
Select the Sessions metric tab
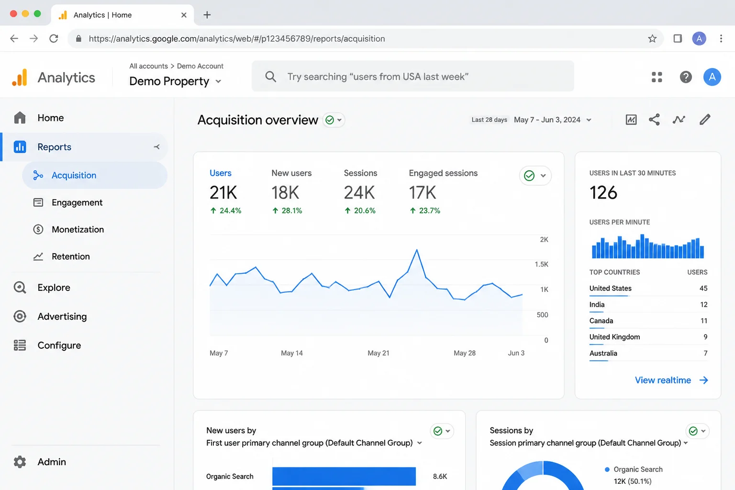[x=360, y=192]
